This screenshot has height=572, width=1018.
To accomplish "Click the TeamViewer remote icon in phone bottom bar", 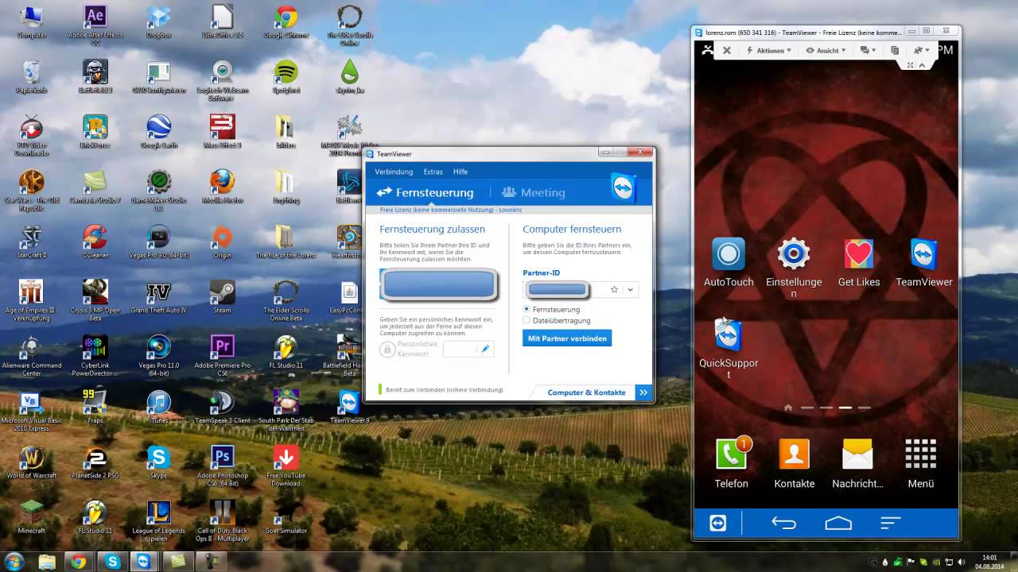I will coord(717,523).
